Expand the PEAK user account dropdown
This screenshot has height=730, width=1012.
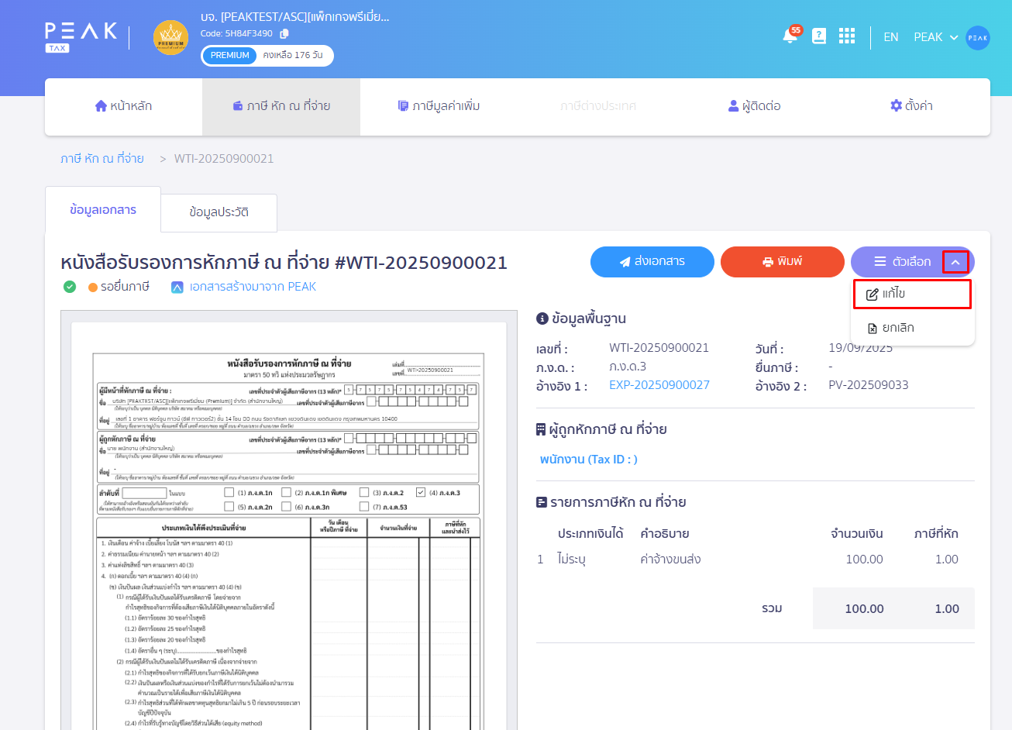tap(936, 37)
